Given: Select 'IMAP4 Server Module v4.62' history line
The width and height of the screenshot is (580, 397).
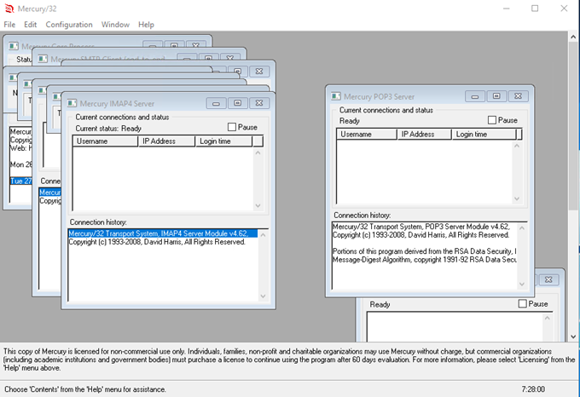Looking at the screenshot, I should click(x=163, y=233).
